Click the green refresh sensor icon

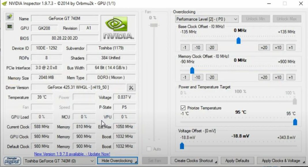pyautogui.click(x=9, y=16)
